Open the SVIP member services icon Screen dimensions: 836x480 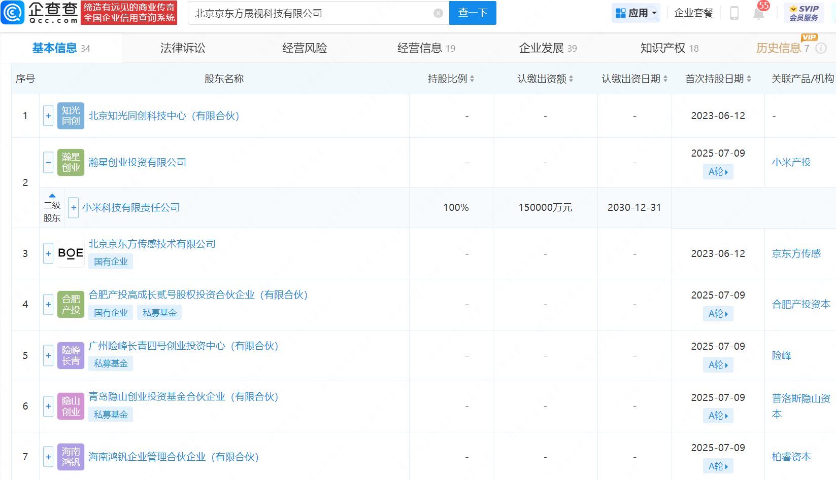tap(804, 13)
